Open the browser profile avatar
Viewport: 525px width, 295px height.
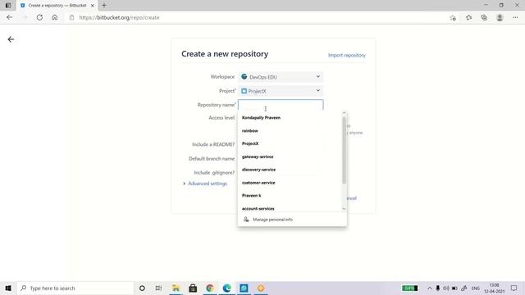tap(500, 17)
